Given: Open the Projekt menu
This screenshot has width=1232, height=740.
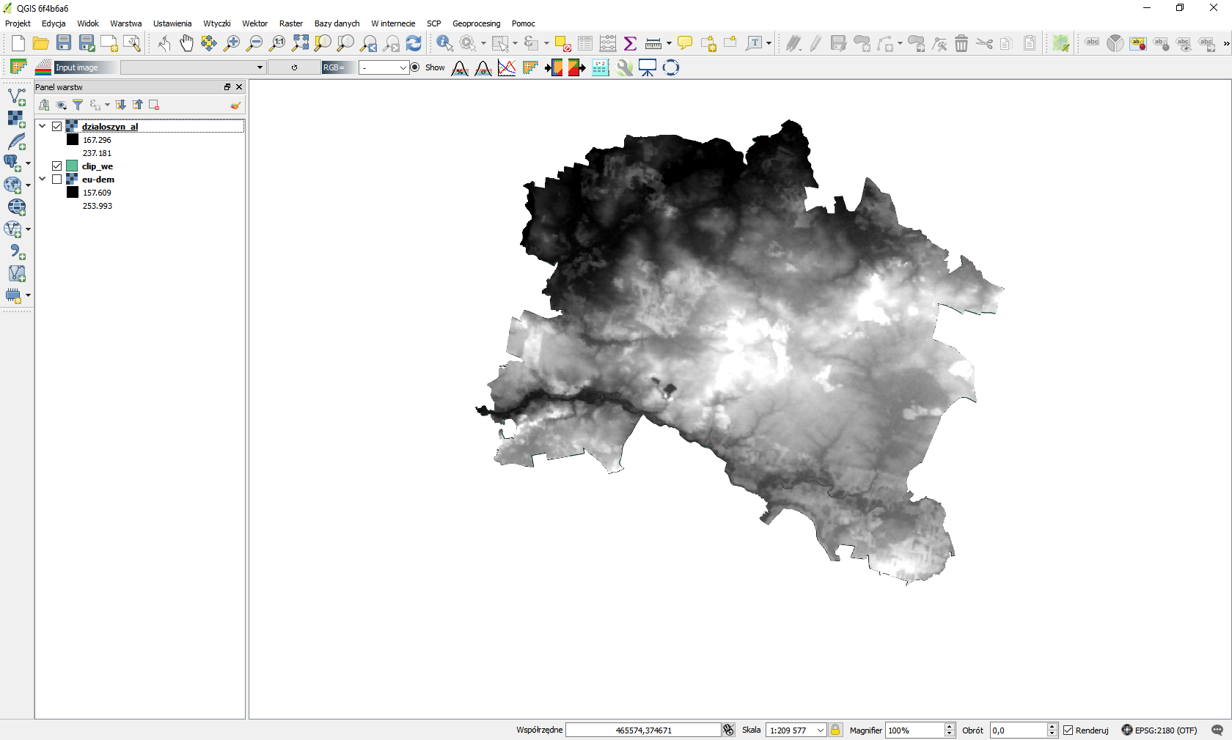Looking at the screenshot, I should pos(18,23).
